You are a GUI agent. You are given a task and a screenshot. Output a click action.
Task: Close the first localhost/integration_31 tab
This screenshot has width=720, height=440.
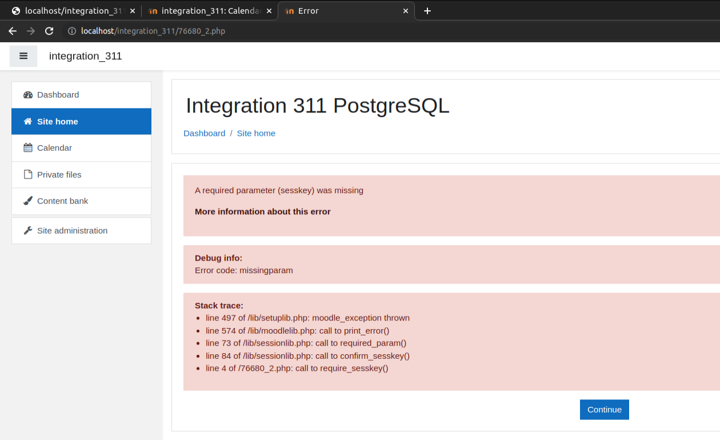[x=132, y=11]
